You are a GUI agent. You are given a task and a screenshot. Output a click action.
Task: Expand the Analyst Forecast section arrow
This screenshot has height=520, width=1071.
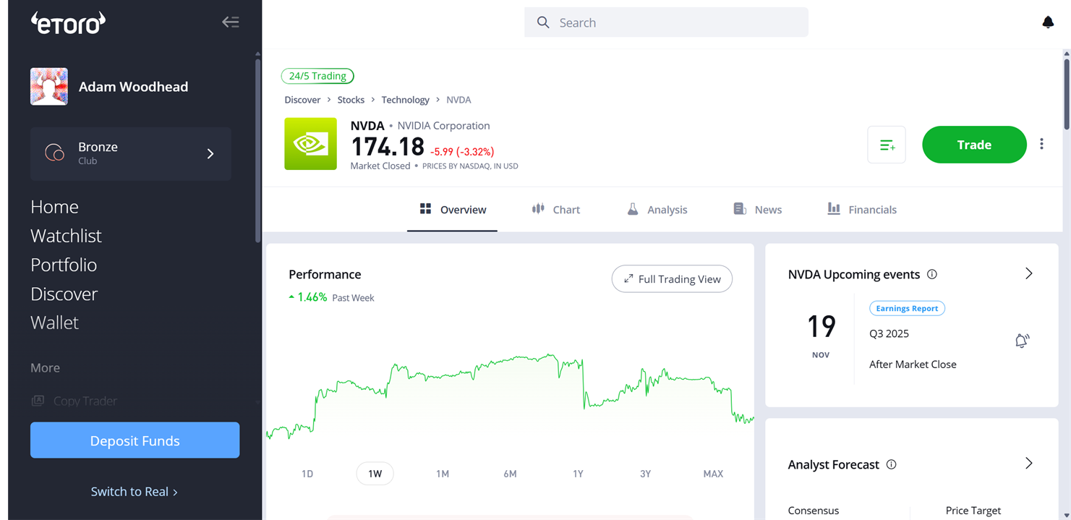point(1029,463)
